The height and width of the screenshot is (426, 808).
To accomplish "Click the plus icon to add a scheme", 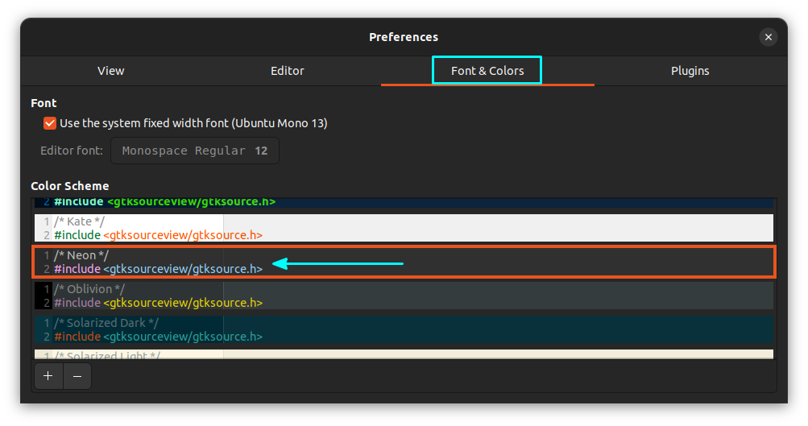I will point(48,376).
